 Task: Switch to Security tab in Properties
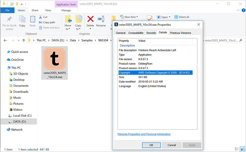click(x=151, y=33)
